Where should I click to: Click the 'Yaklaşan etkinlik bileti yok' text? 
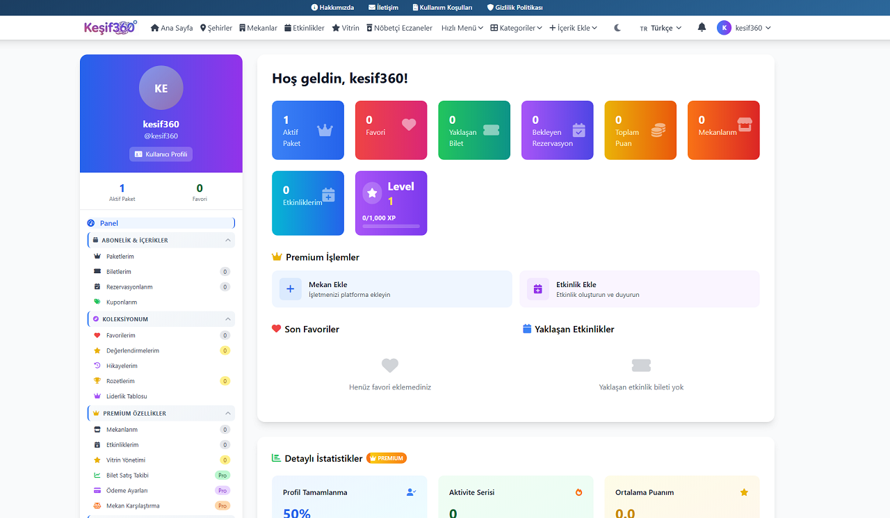click(641, 387)
